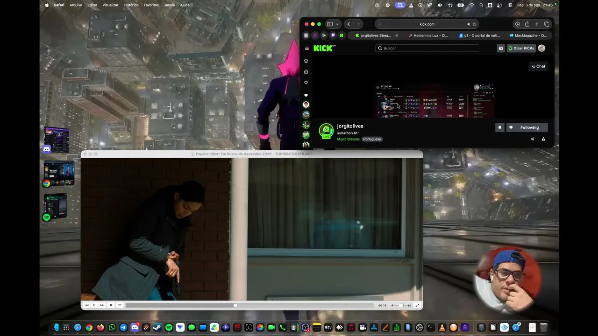Click the Following button

click(527, 127)
